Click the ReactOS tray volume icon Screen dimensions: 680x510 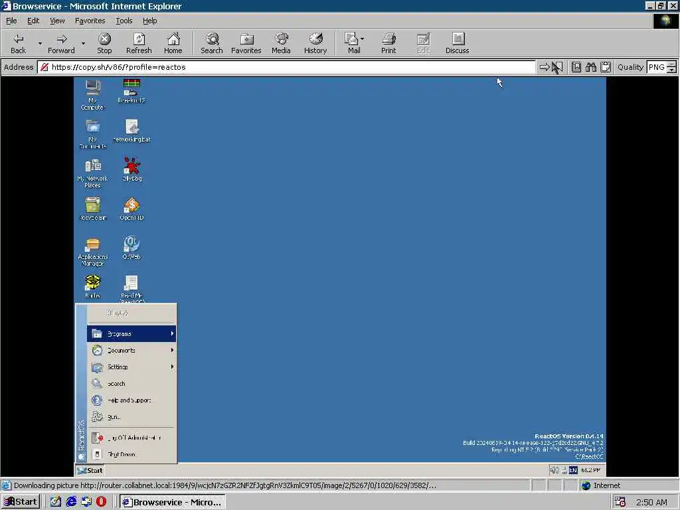point(554,471)
